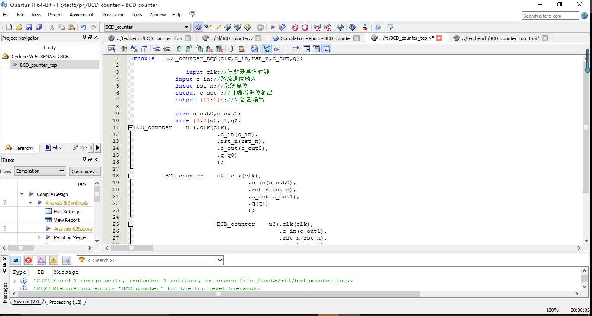The width and height of the screenshot is (592, 316).
Task: Show all messages with All filter
Action: pos(16,260)
